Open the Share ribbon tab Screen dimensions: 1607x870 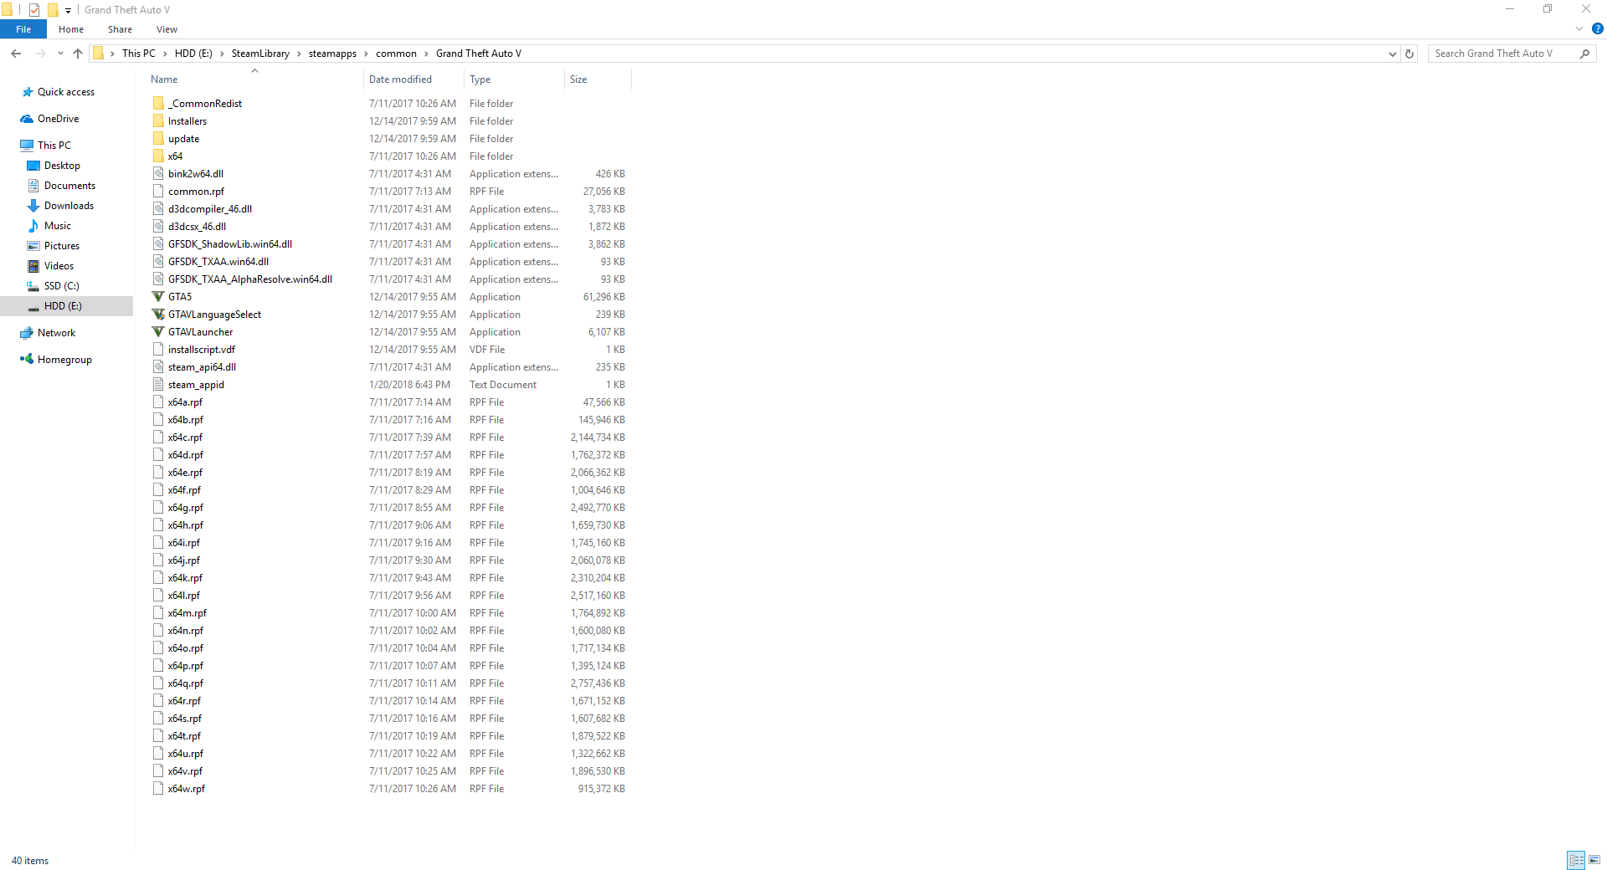pos(120,29)
